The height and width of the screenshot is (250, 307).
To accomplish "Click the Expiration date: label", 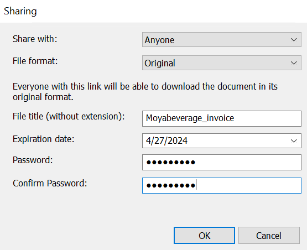I will click(x=44, y=139).
